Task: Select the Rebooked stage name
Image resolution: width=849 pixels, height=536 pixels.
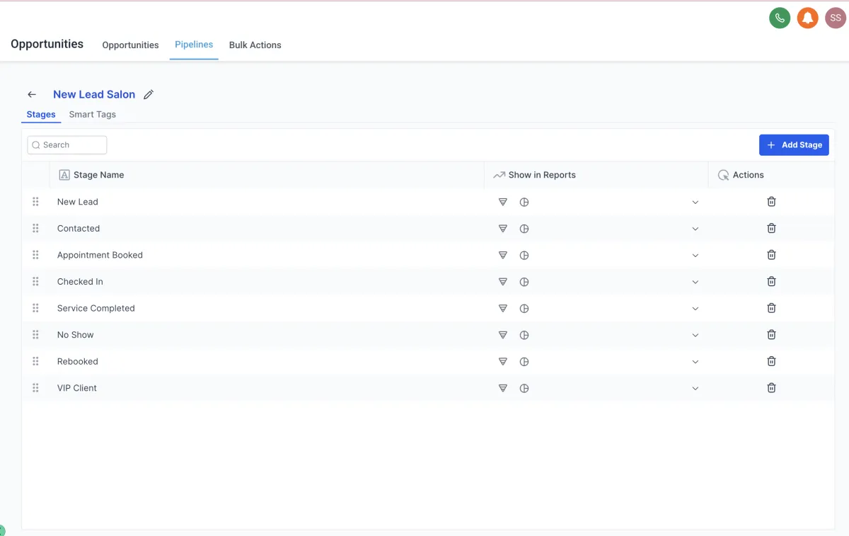Action: pyautogui.click(x=78, y=361)
